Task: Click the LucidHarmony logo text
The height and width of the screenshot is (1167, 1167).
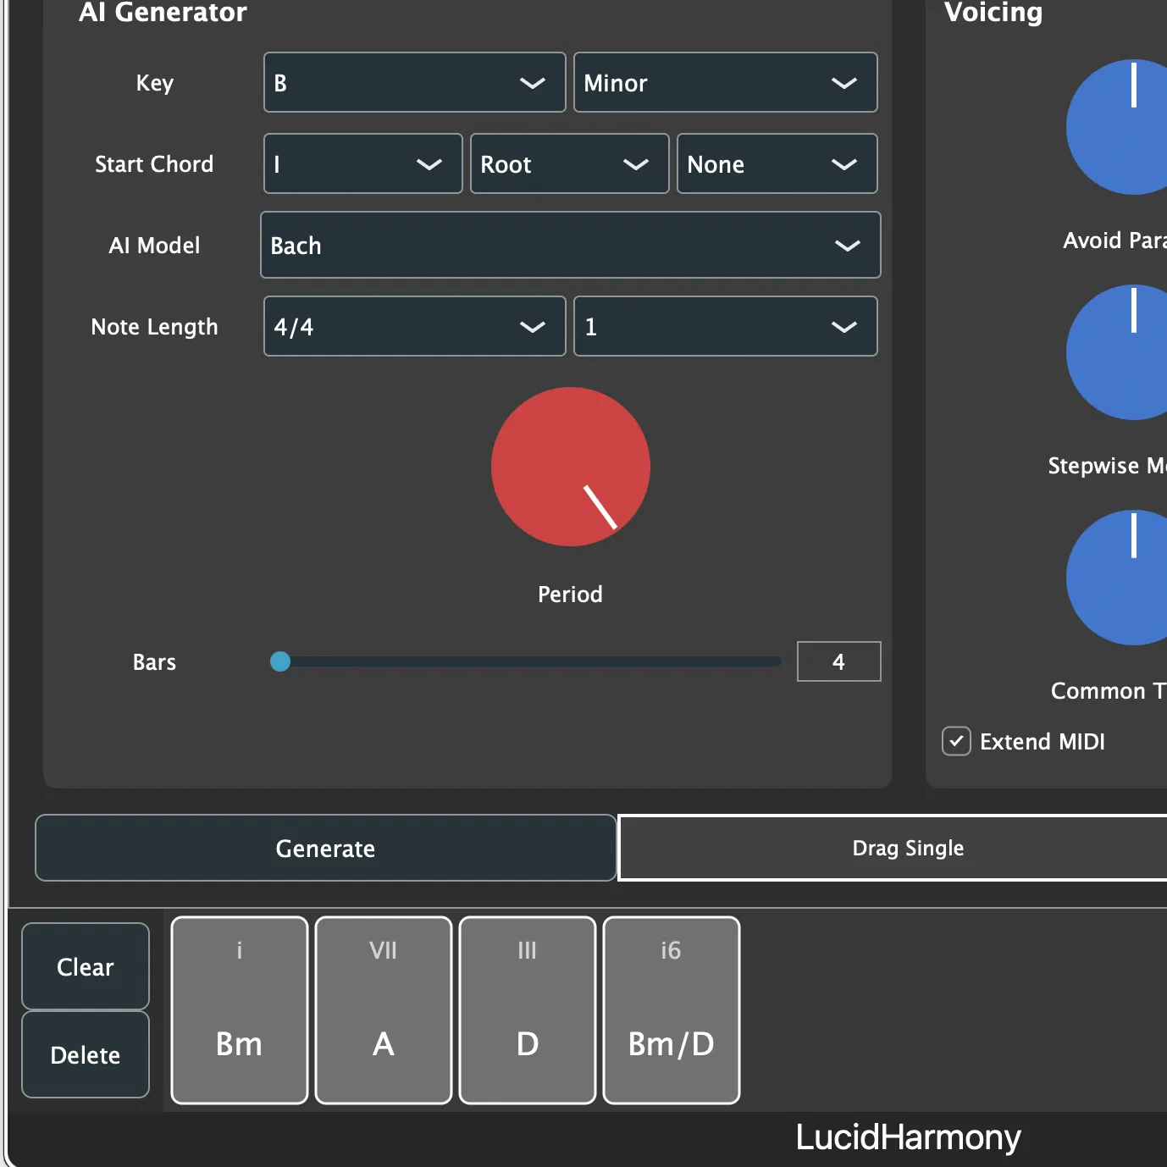Action: click(x=908, y=1137)
